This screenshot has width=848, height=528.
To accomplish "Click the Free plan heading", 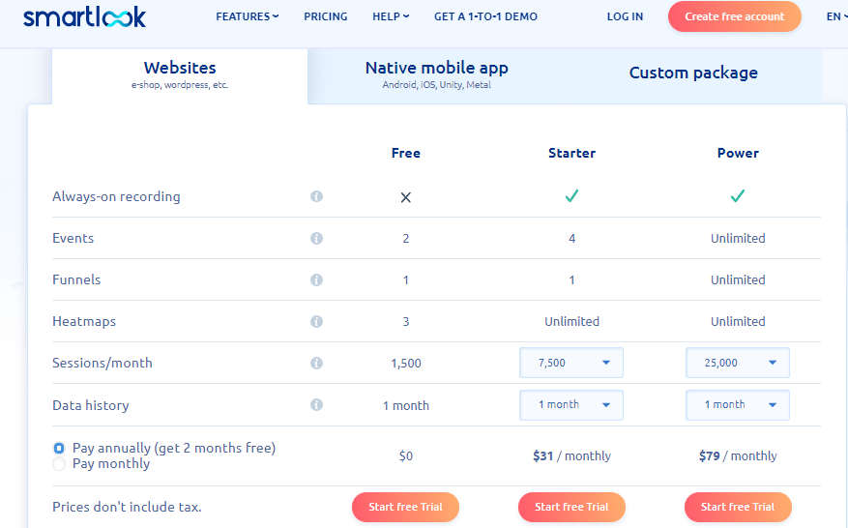I will coord(405,153).
